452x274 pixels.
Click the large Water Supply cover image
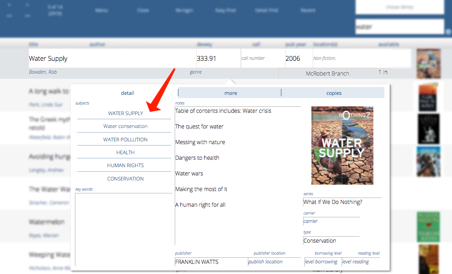(342, 146)
